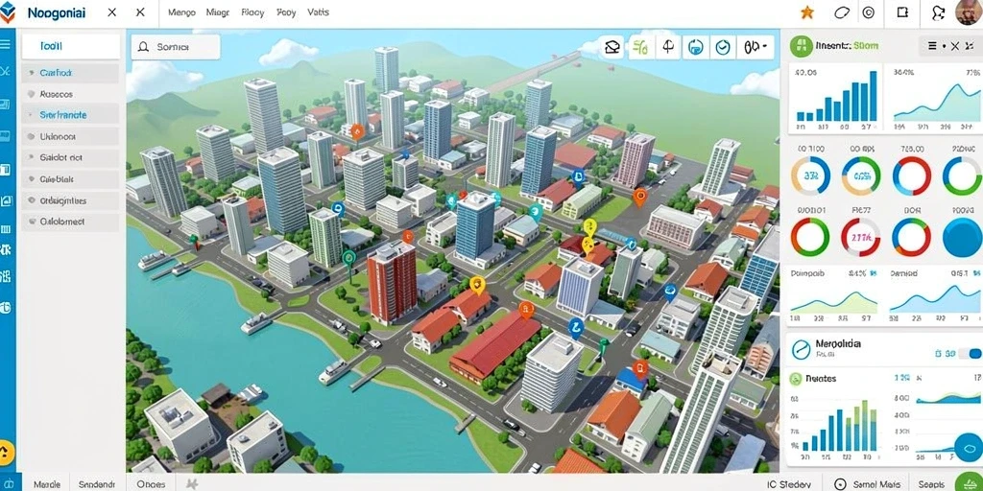Image resolution: width=983 pixels, height=491 pixels.
Task: Click the green round icon beside the Insights heading
Action: (801, 46)
